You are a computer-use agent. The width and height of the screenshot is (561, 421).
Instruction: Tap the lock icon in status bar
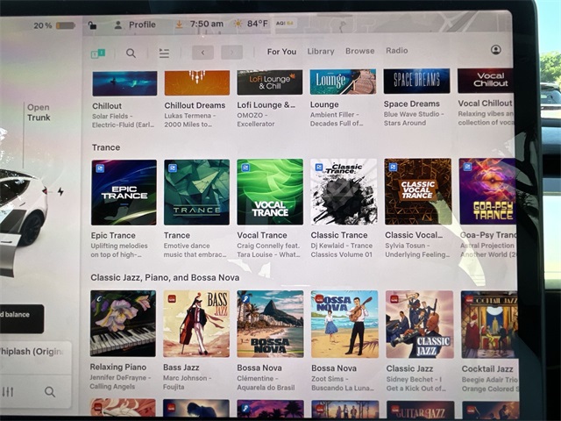pos(92,25)
